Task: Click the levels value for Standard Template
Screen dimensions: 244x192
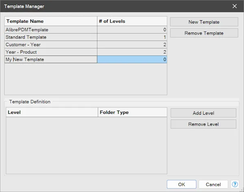Action: pos(132,37)
